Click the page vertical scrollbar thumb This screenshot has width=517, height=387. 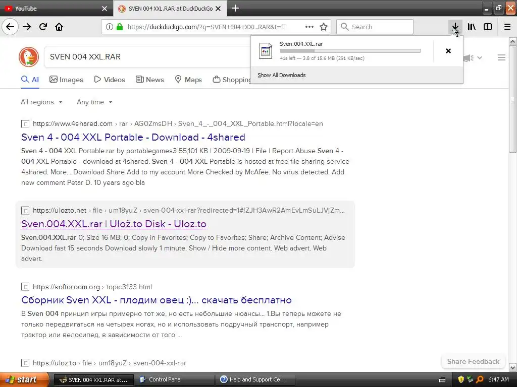tap(513, 99)
